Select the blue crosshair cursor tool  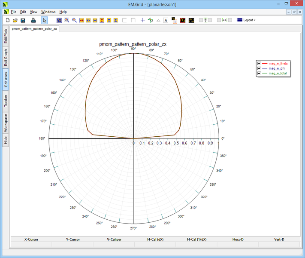(143, 20)
